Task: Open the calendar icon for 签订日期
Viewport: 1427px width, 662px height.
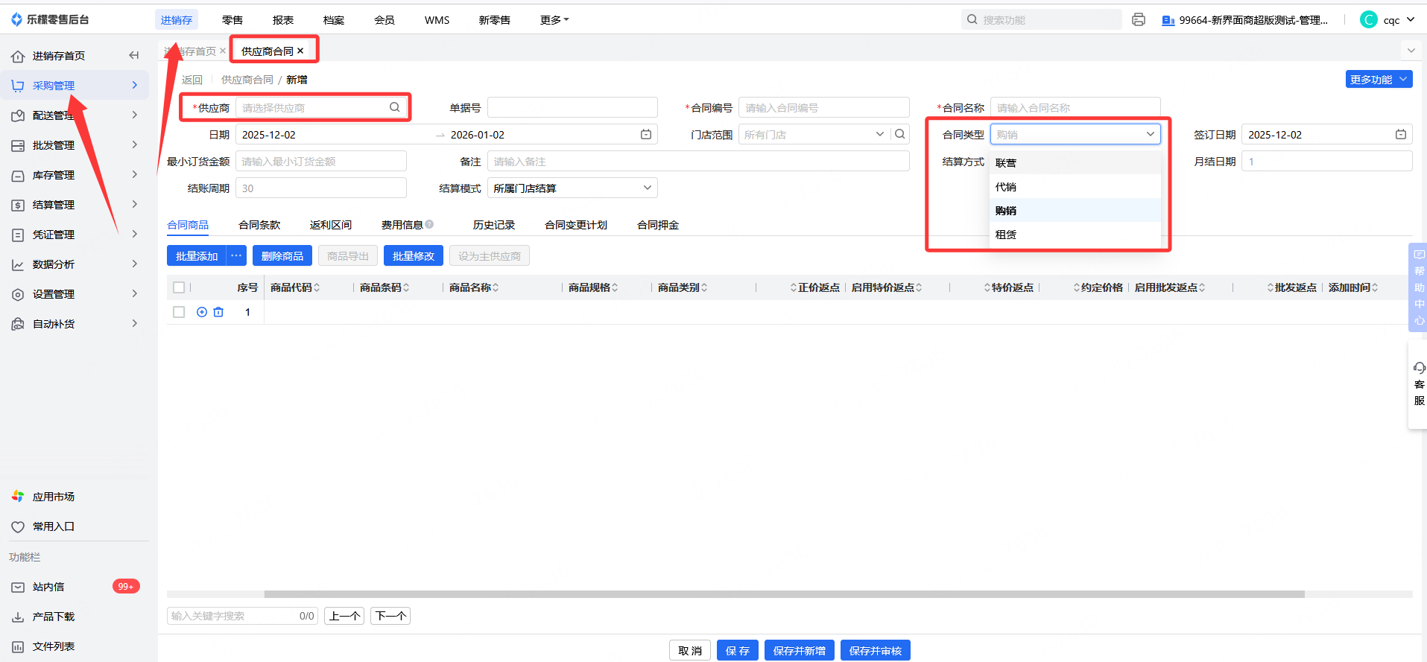Action: [x=1401, y=135]
